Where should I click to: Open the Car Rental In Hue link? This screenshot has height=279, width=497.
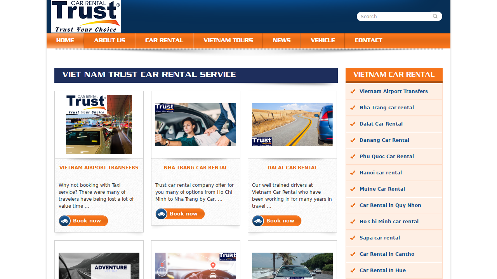pos(383,270)
